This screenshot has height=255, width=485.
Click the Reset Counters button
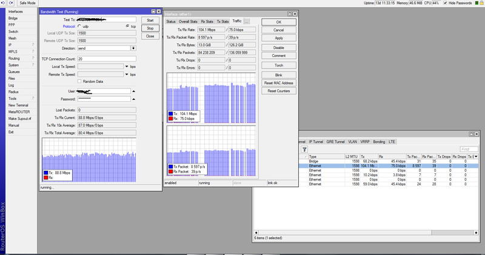pyautogui.click(x=278, y=91)
